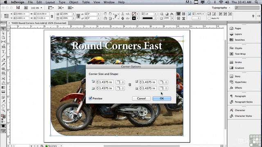Image resolution: width=262 pixels, height=147 pixels.
Task: Open the Typography workspace switcher
Action: click(x=221, y=8)
